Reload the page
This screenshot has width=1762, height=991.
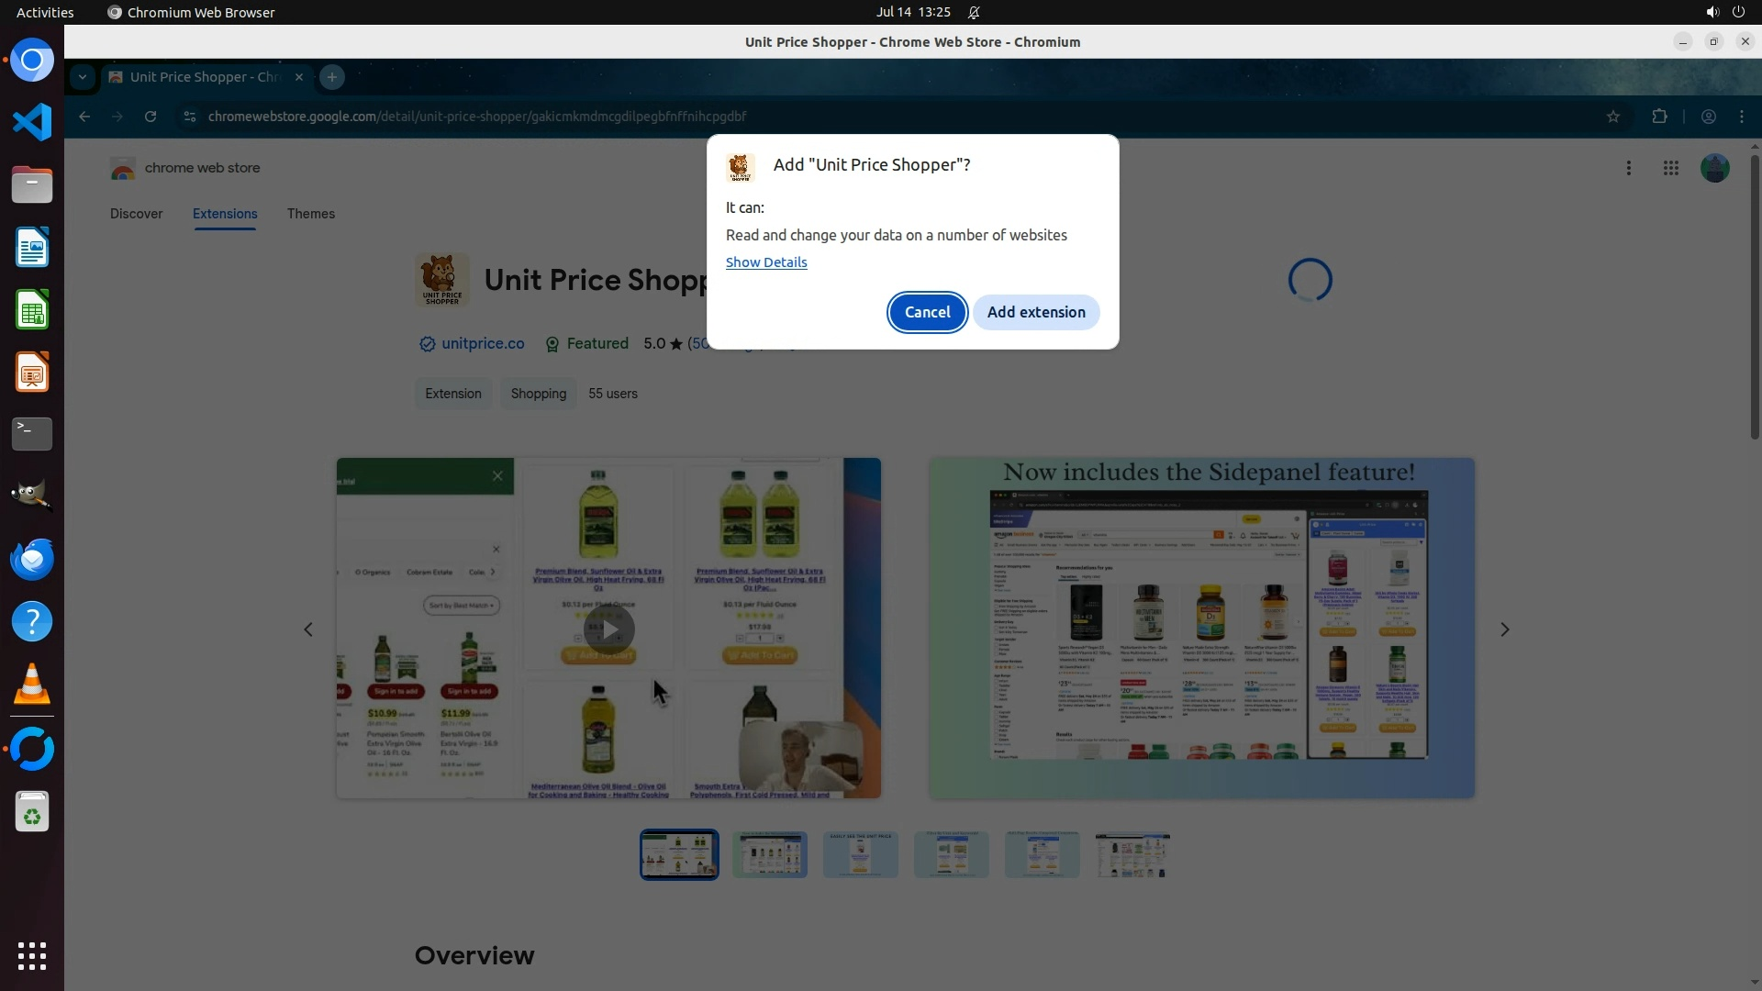pos(151,117)
